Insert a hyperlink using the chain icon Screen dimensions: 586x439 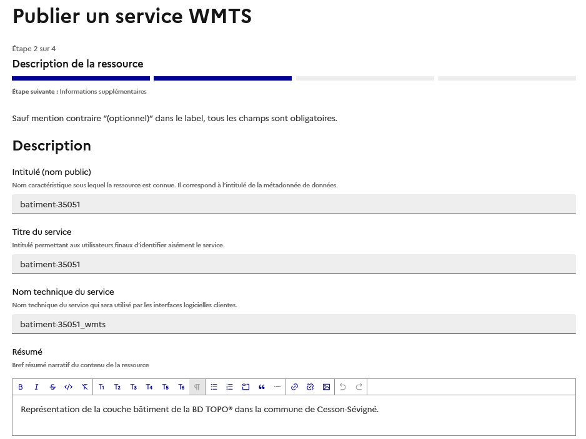pyautogui.click(x=294, y=387)
